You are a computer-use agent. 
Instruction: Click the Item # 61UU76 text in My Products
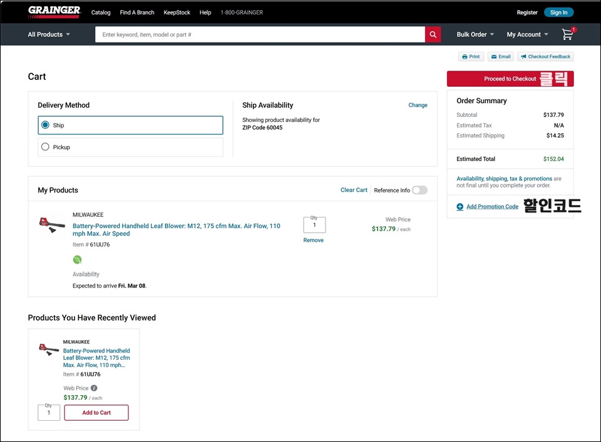click(x=91, y=244)
